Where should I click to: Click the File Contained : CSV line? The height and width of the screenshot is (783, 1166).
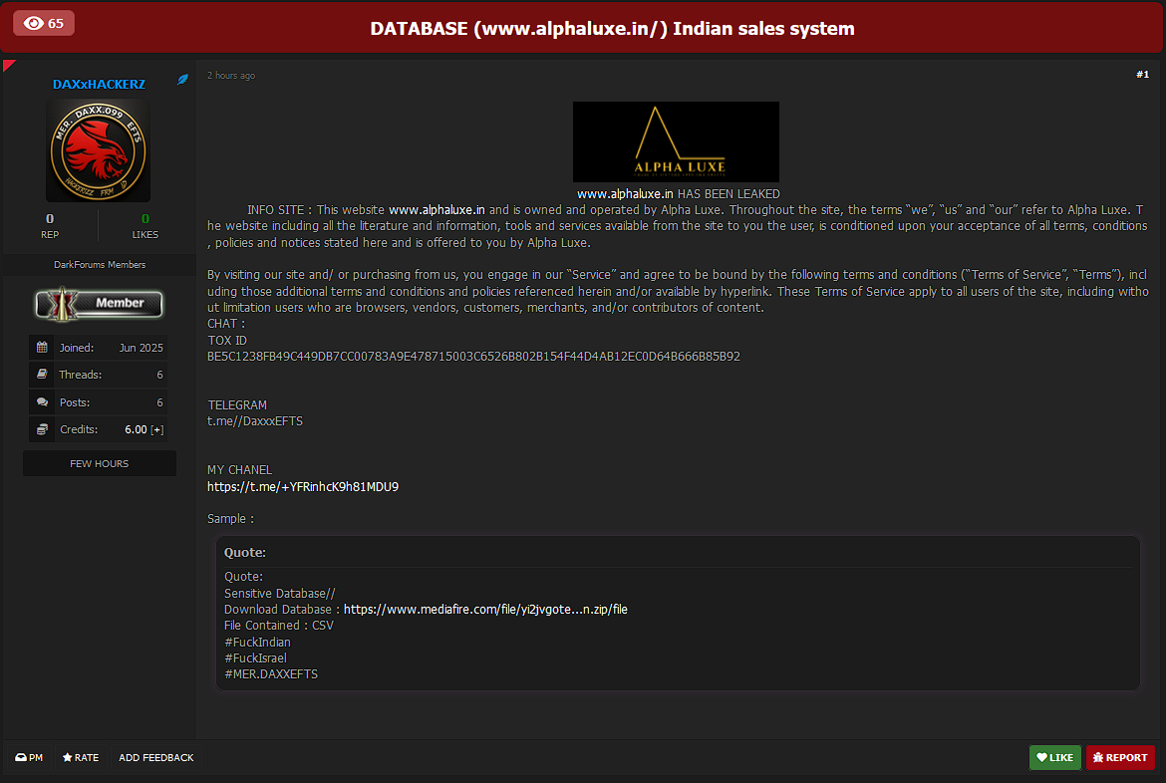click(279, 626)
